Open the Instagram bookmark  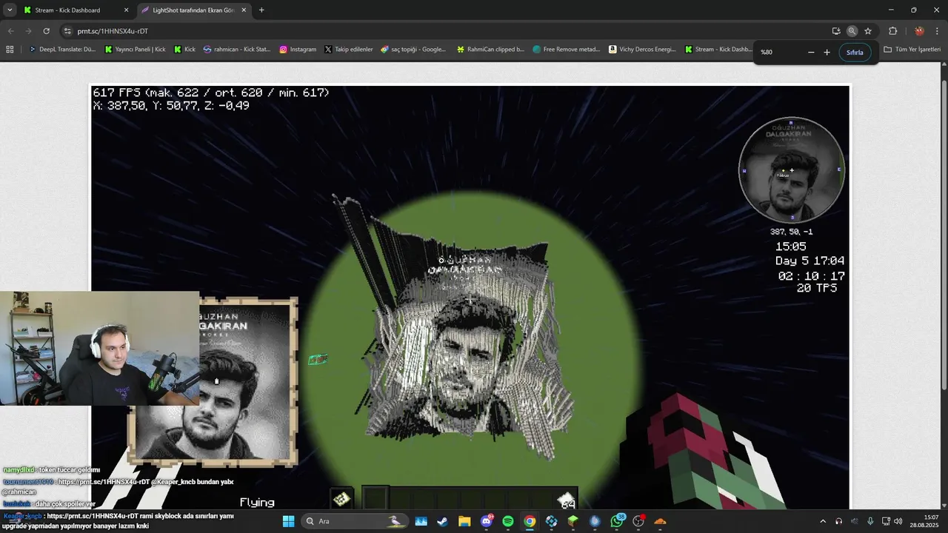coord(298,50)
